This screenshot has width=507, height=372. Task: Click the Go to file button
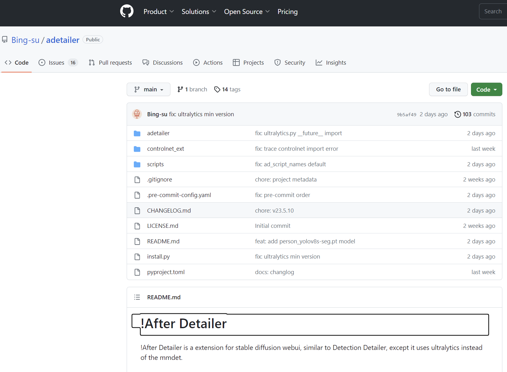448,89
